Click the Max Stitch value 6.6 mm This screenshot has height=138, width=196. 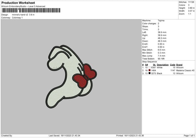click(x=161, y=50)
